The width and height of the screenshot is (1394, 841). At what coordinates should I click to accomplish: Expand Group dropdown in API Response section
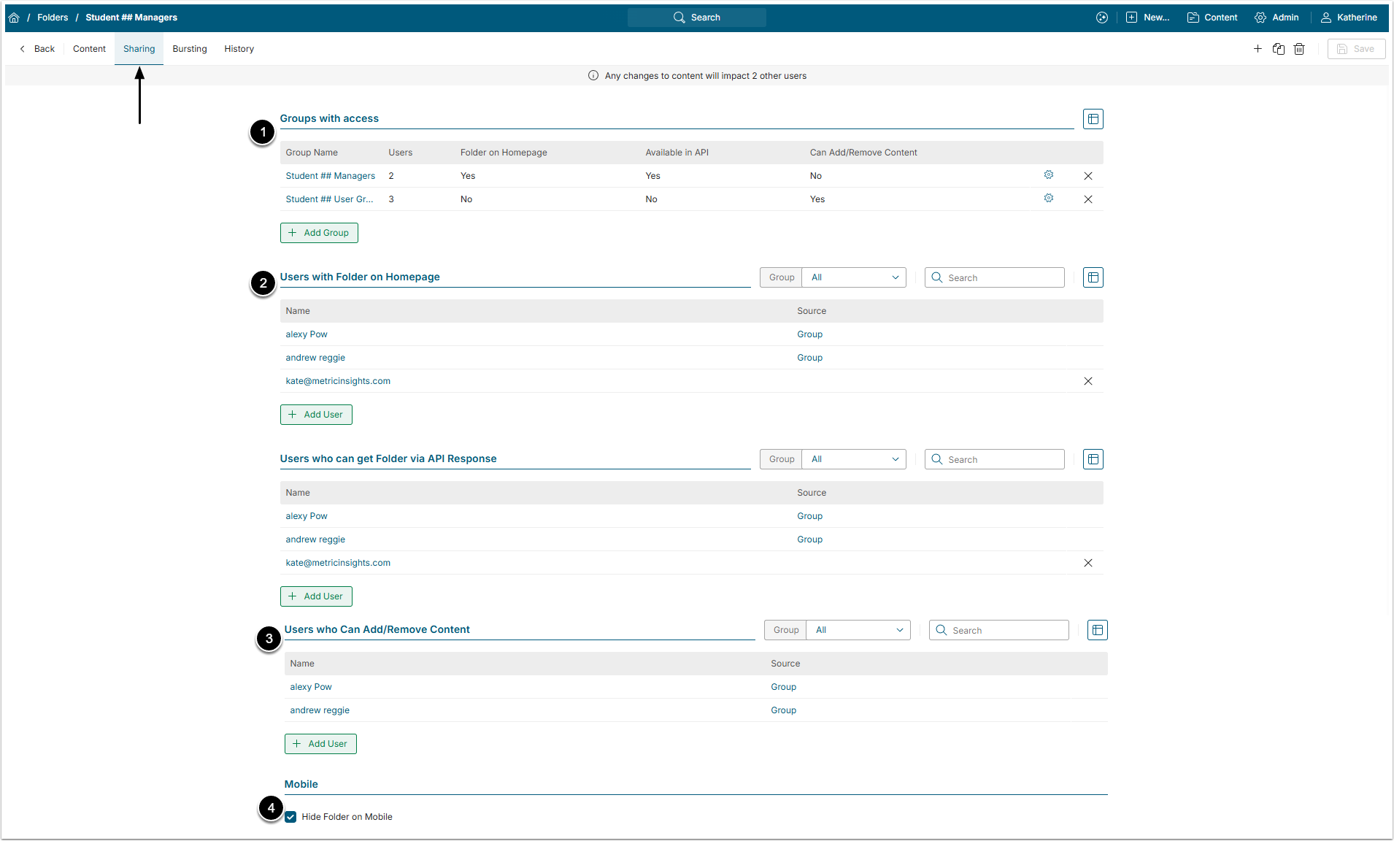(854, 459)
